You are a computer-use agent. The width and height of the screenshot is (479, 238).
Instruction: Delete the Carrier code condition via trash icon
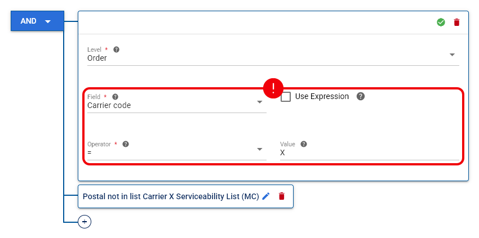point(456,23)
